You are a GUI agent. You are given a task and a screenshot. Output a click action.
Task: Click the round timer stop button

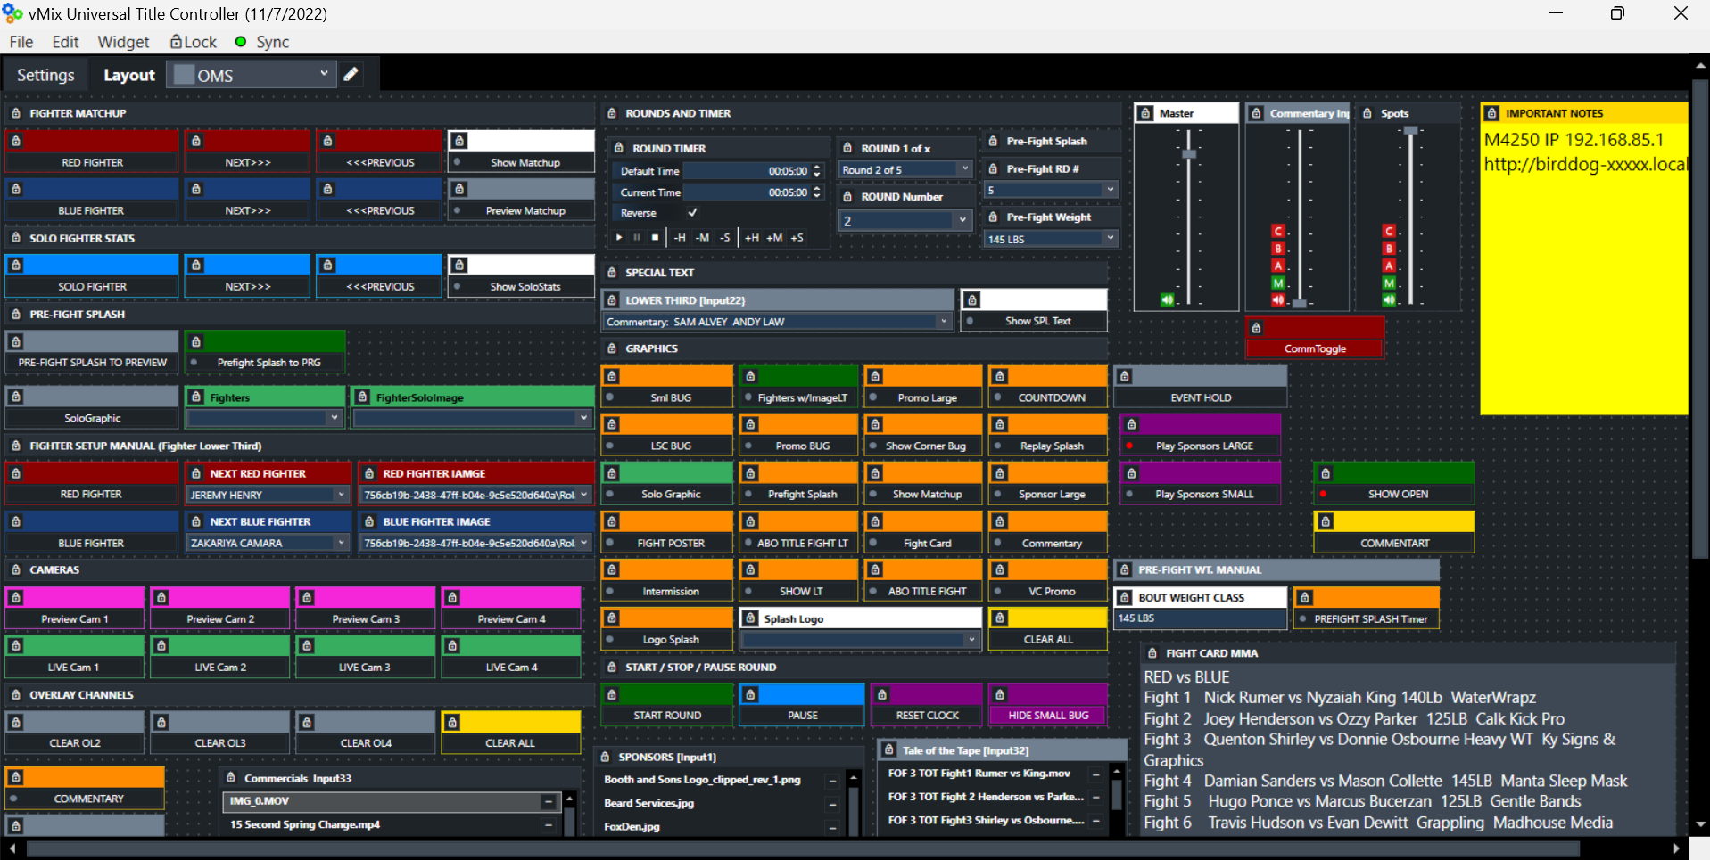[655, 237]
